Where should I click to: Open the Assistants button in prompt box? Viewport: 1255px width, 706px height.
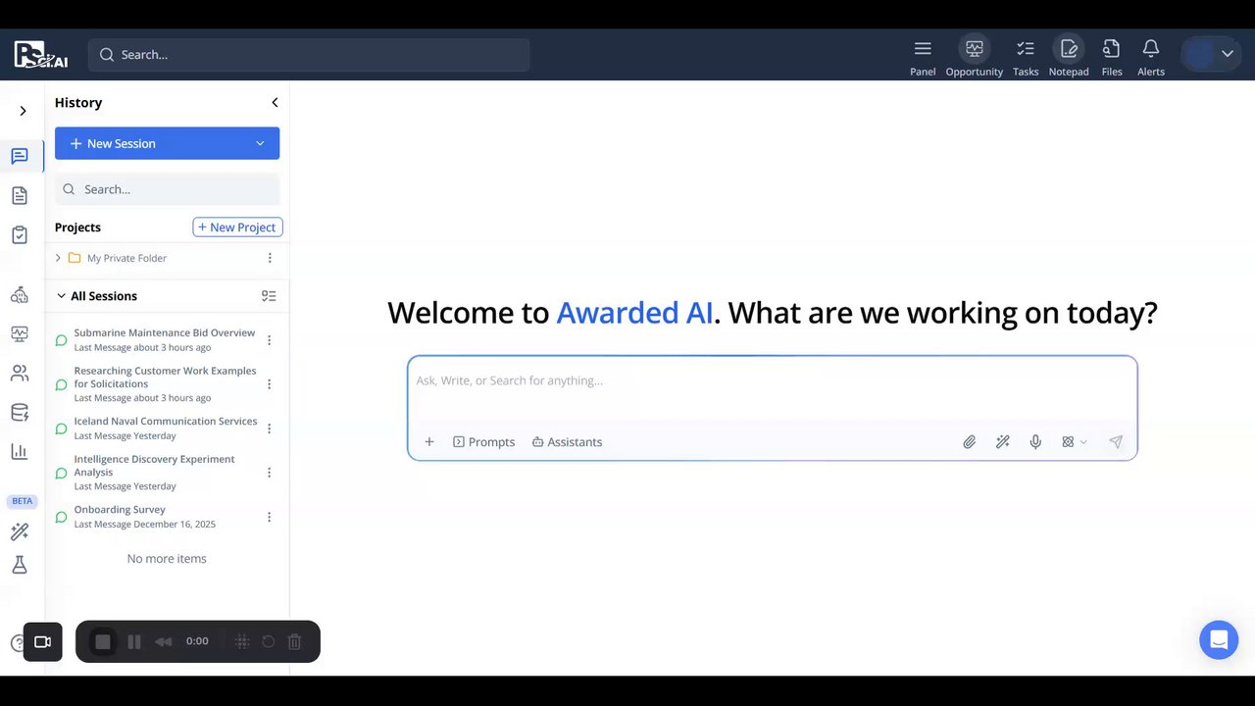pos(567,442)
